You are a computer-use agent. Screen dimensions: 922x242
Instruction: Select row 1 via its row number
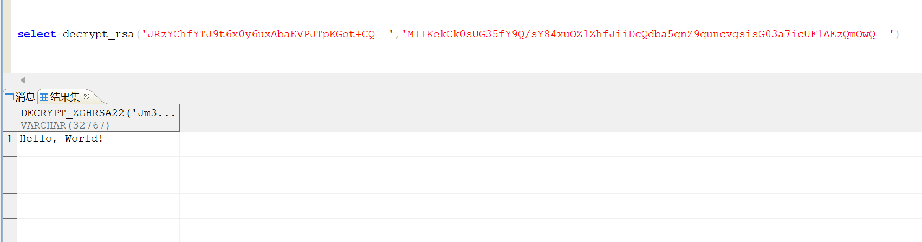(x=10, y=138)
